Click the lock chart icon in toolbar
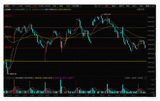160x101 pixels. [95, 5]
